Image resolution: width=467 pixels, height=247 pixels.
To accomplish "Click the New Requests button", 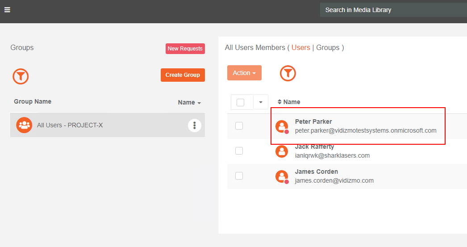I will click(x=185, y=49).
